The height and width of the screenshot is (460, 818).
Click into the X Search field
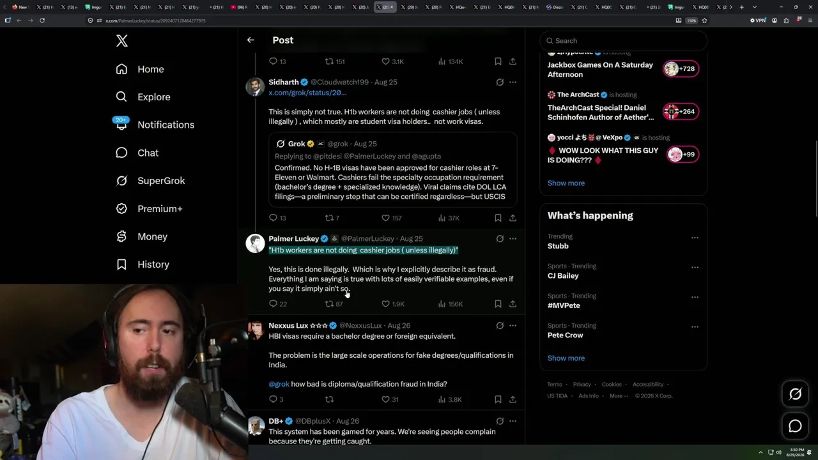[x=623, y=41]
